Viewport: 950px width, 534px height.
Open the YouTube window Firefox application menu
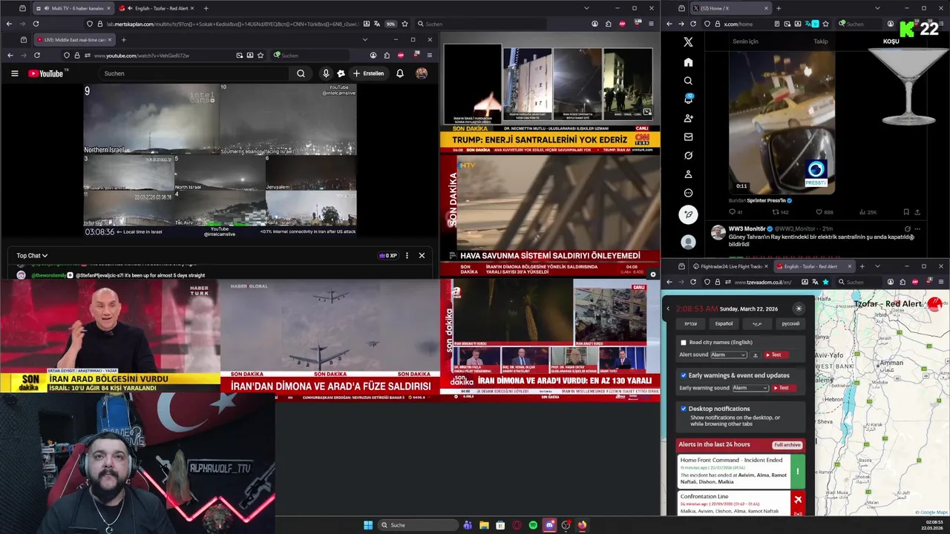[430, 56]
